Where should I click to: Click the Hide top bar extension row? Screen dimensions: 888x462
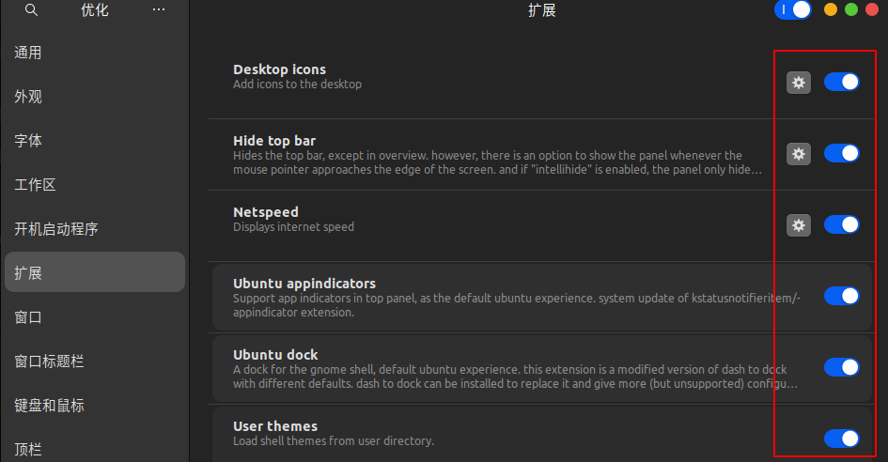click(x=541, y=155)
